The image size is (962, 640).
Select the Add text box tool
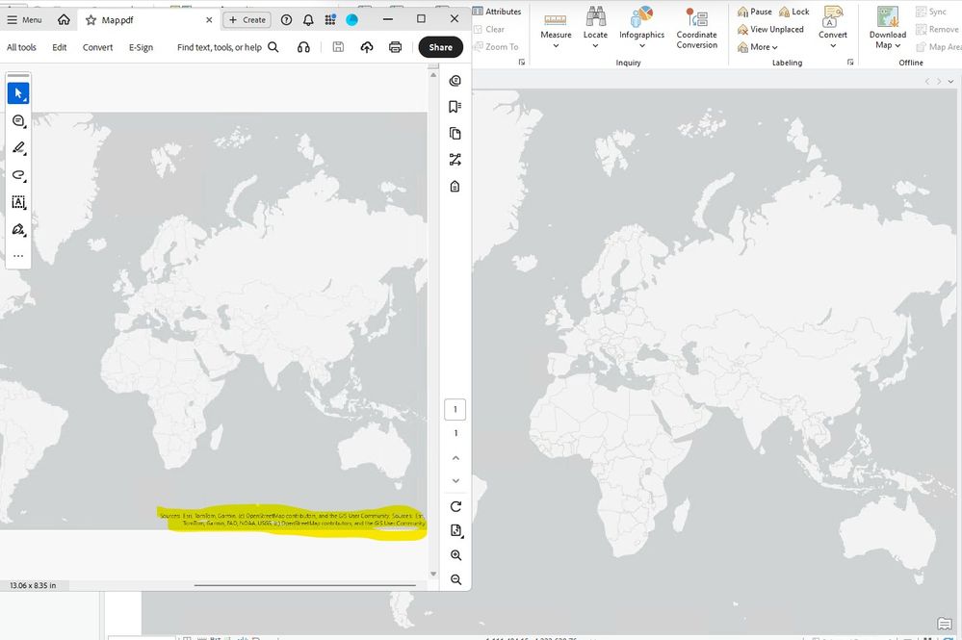[18, 202]
